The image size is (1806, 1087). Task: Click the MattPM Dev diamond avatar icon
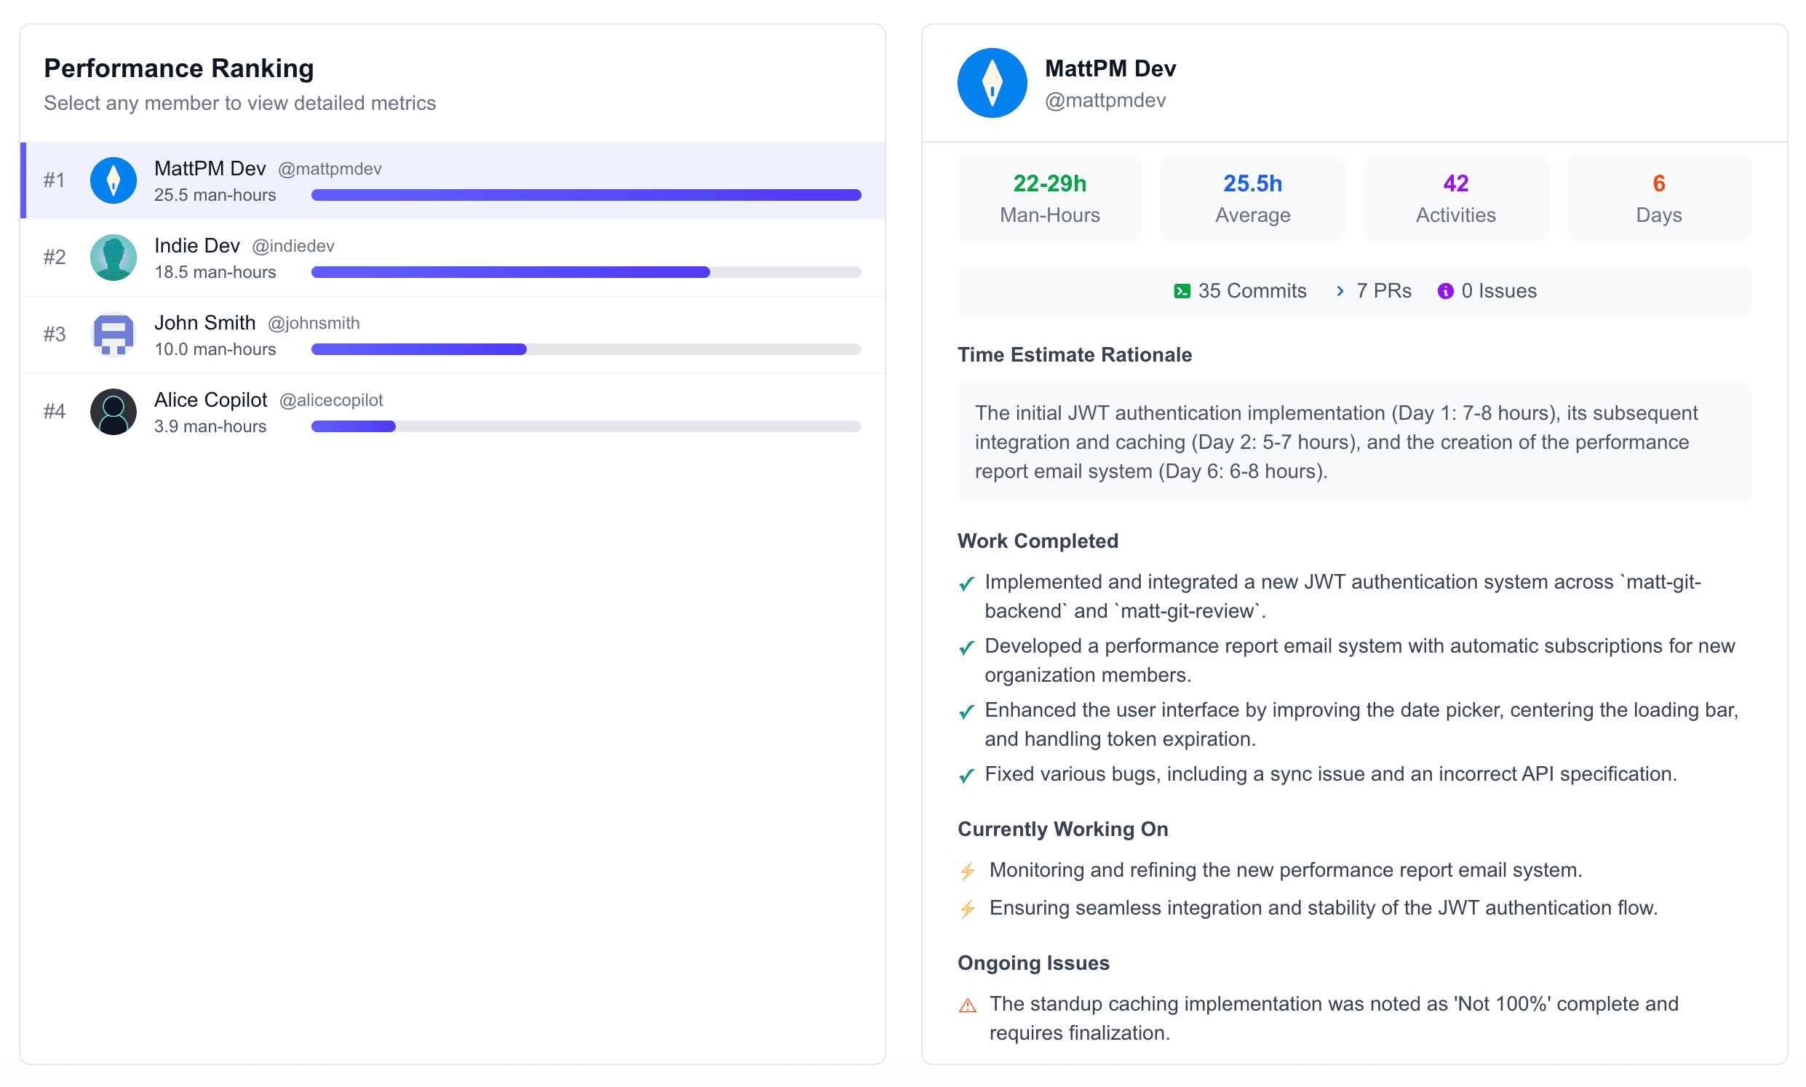point(113,180)
